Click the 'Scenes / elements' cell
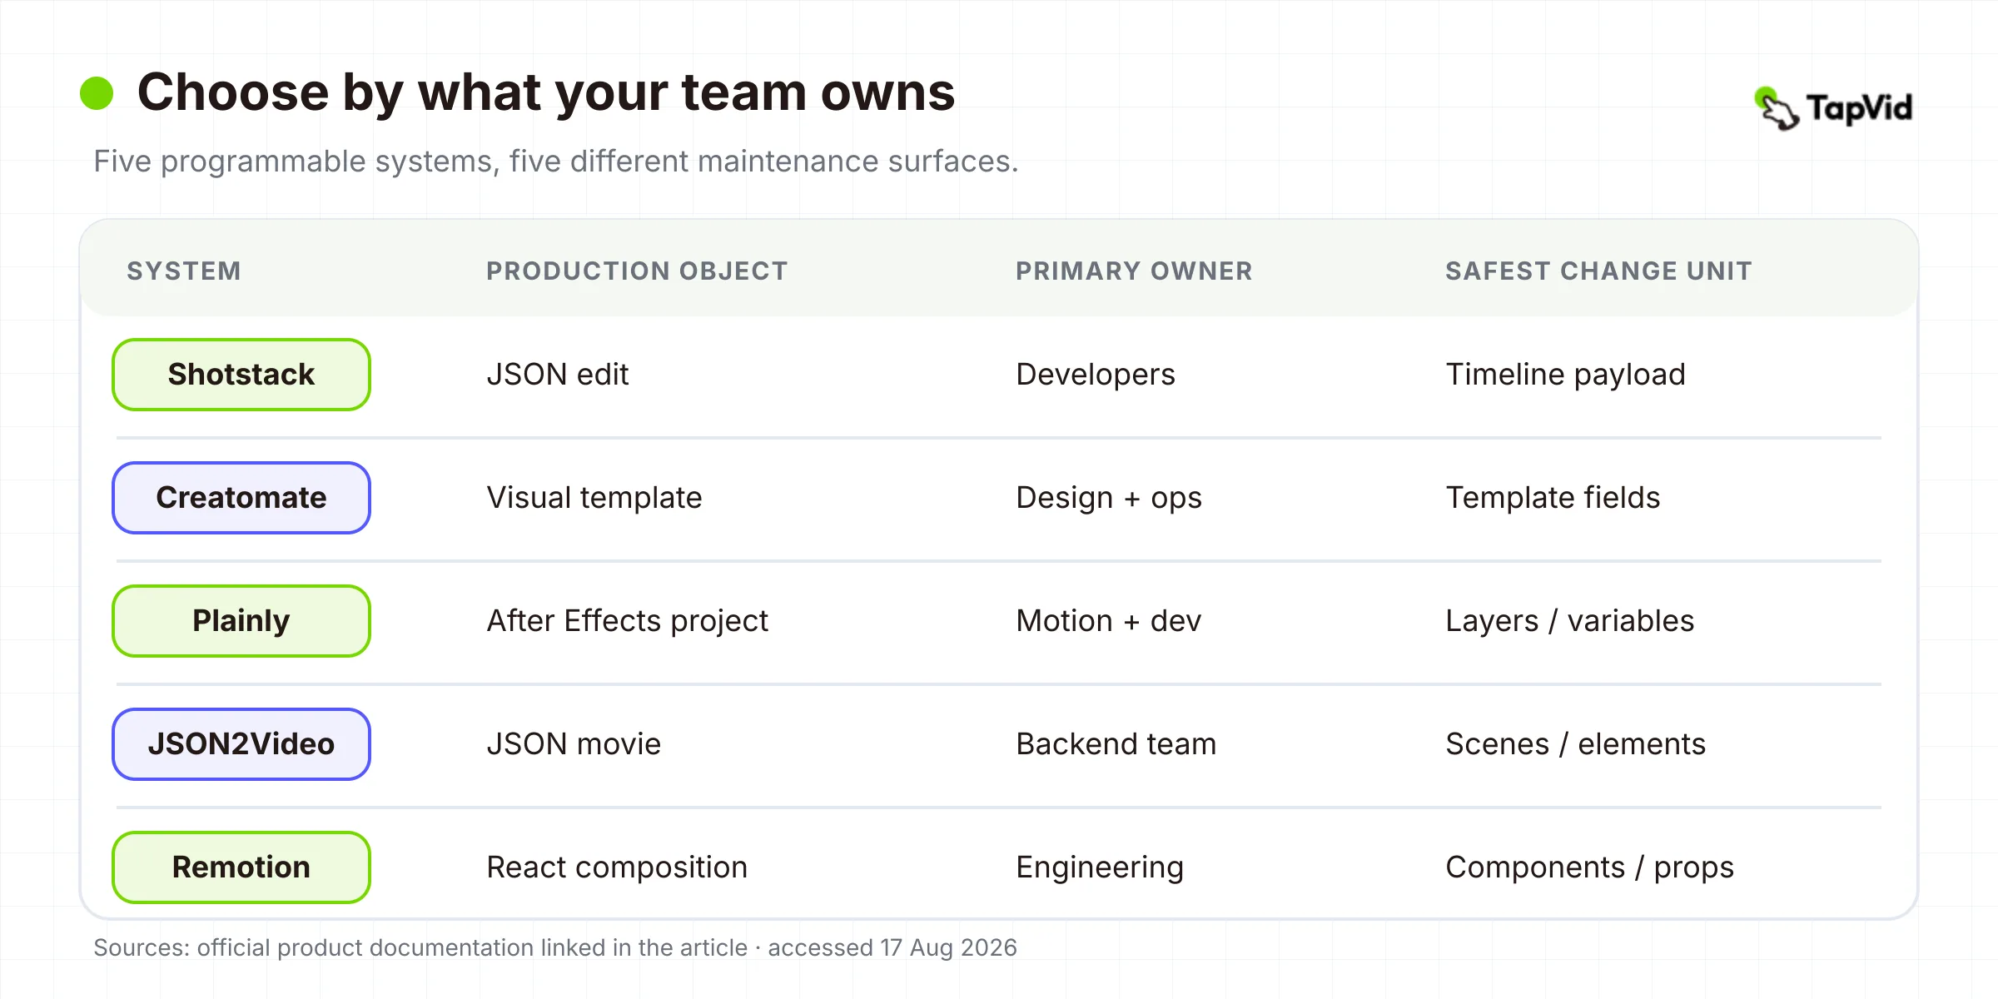 1575,744
